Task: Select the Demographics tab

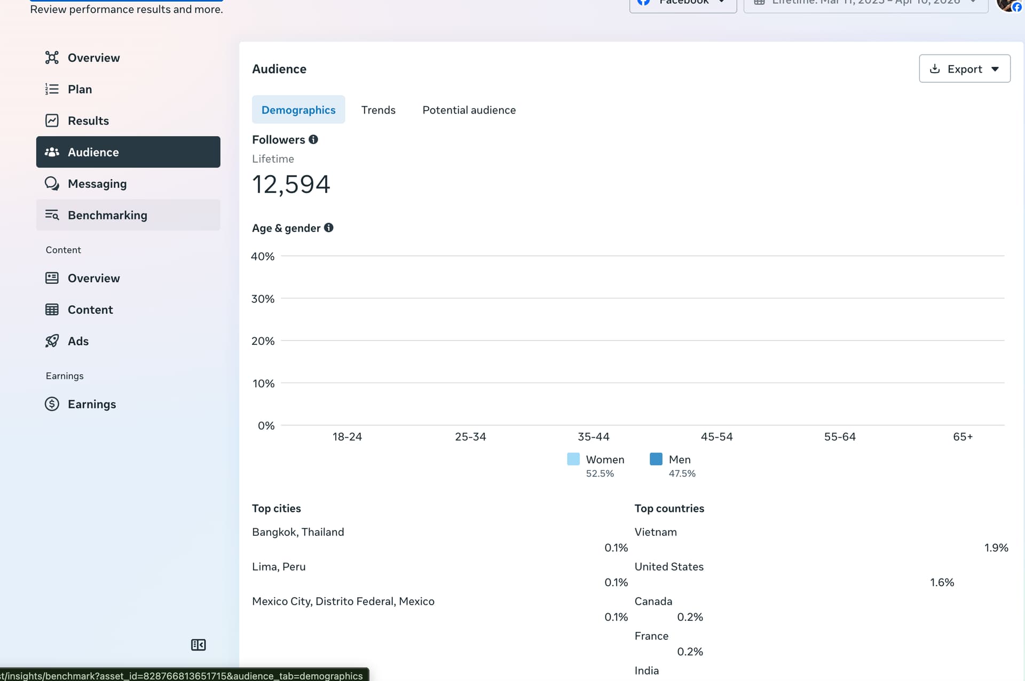Action: click(x=298, y=110)
